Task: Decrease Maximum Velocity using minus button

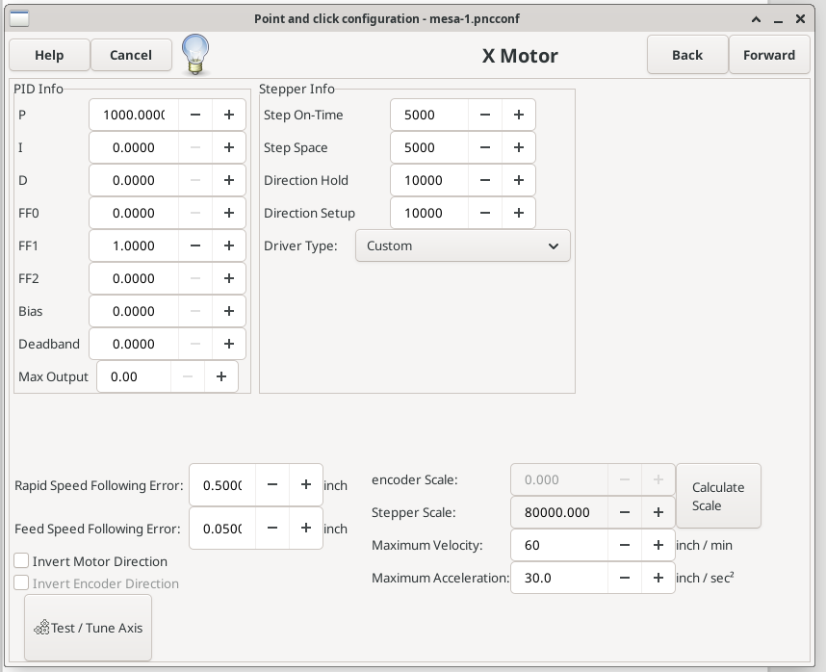Action: click(x=625, y=545)
